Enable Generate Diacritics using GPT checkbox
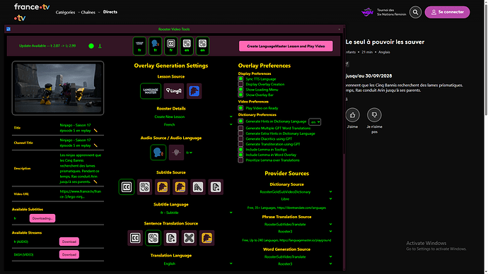This screenshot has height=274, width=488. (240, 138)
